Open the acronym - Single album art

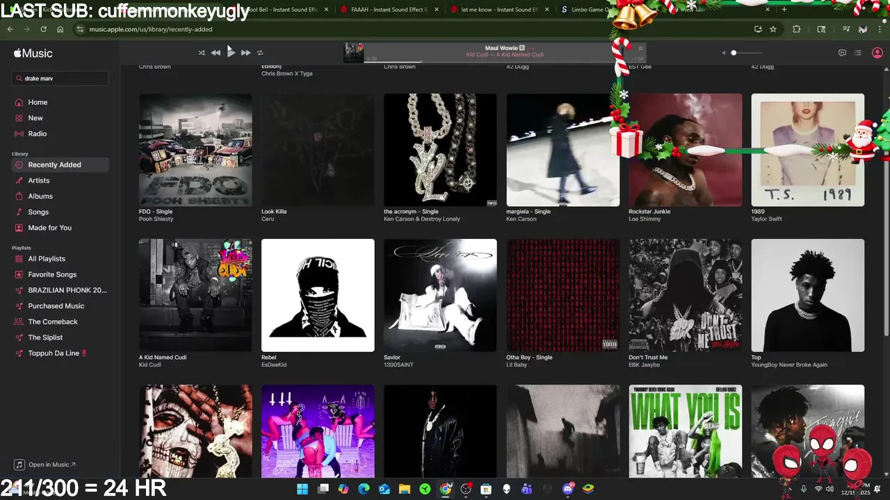440,150
